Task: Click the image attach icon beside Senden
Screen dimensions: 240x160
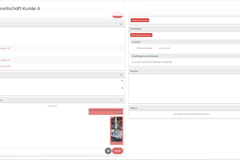Action: click(x=108, y=151)
